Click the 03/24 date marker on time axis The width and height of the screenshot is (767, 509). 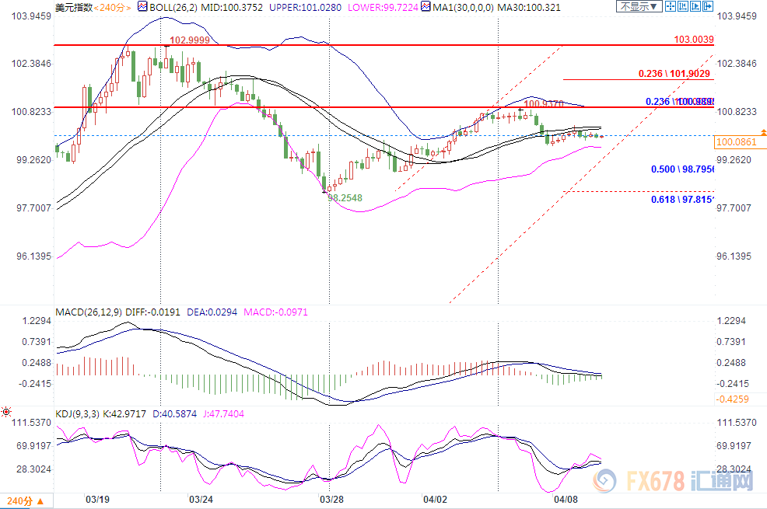(201, 499)
